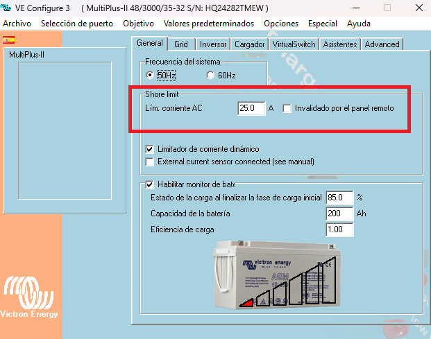Switch to the Grid tab
Screen dimensions: 431x339
point(181,44)
